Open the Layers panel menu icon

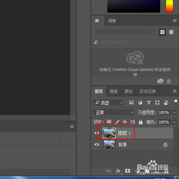(x=175, y=91)
